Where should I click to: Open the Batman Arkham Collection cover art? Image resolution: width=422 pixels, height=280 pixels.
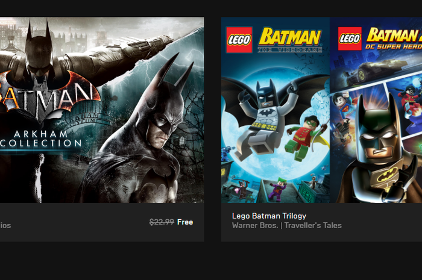click(x=102, y=110)
